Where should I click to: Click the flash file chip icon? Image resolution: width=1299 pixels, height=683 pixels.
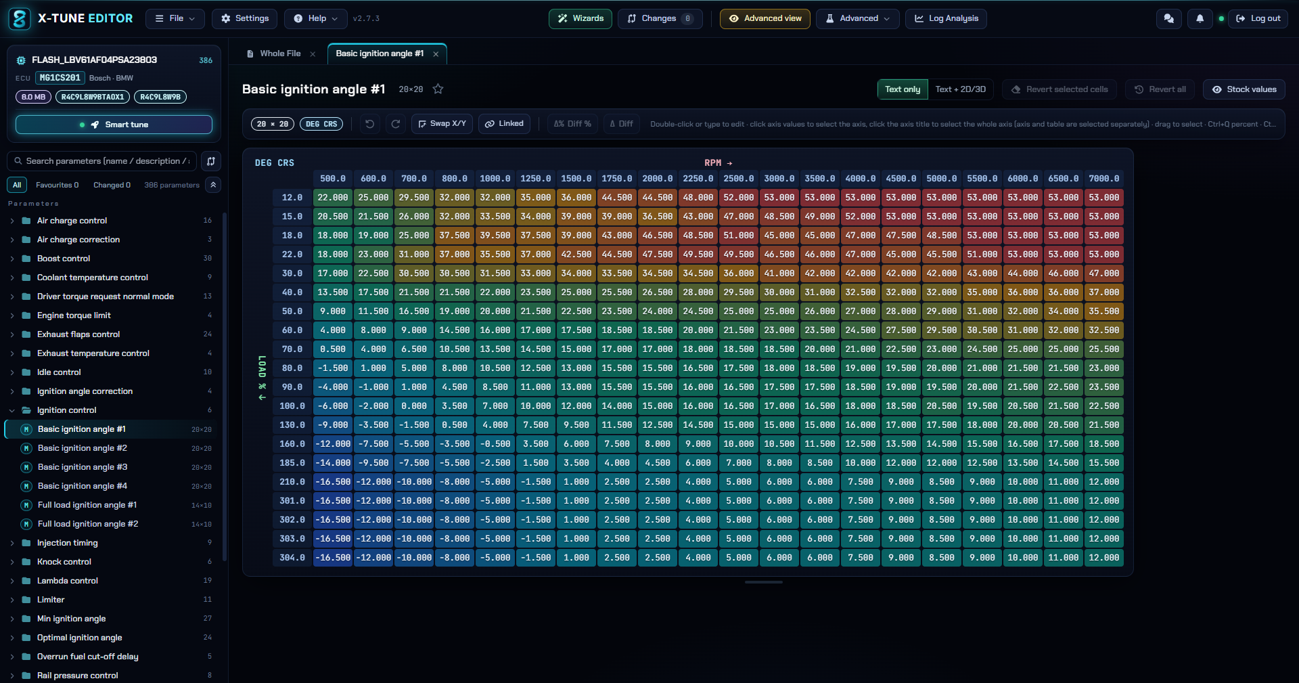pyautogui.click(x=21, y=60)
